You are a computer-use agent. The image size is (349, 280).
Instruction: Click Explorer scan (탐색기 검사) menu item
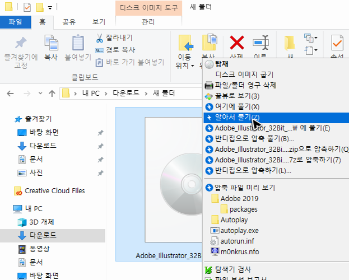point(276,269)
